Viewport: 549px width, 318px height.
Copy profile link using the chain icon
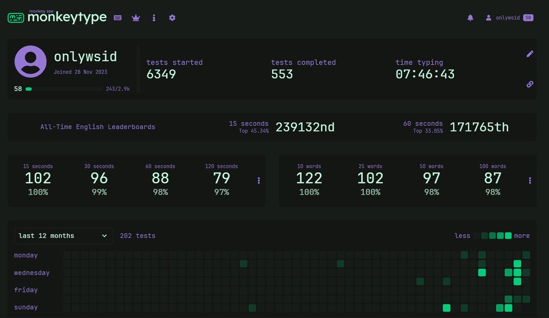coord(530,84)
